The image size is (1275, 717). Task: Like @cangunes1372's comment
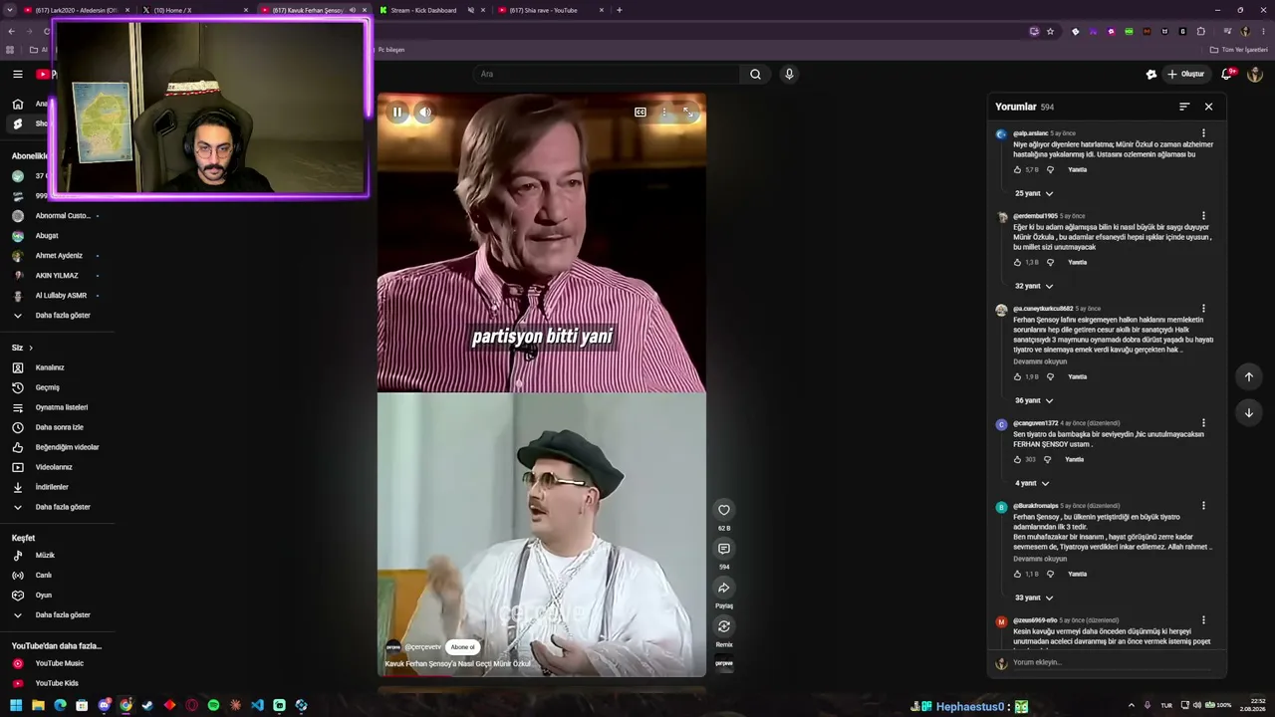(1017, 460)
